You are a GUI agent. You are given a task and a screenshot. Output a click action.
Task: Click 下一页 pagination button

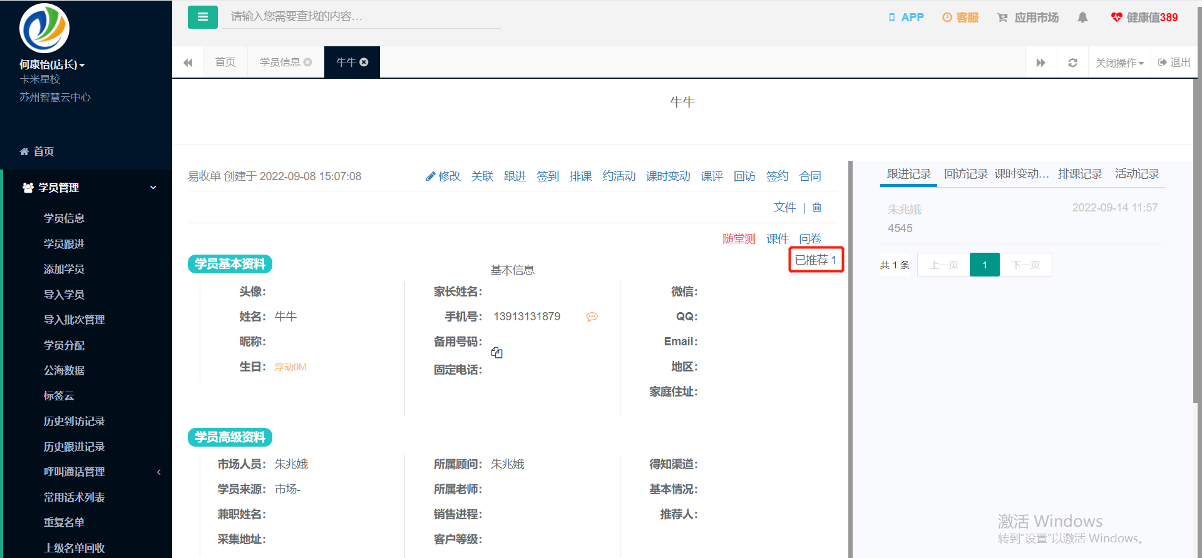pos(1025,265)
